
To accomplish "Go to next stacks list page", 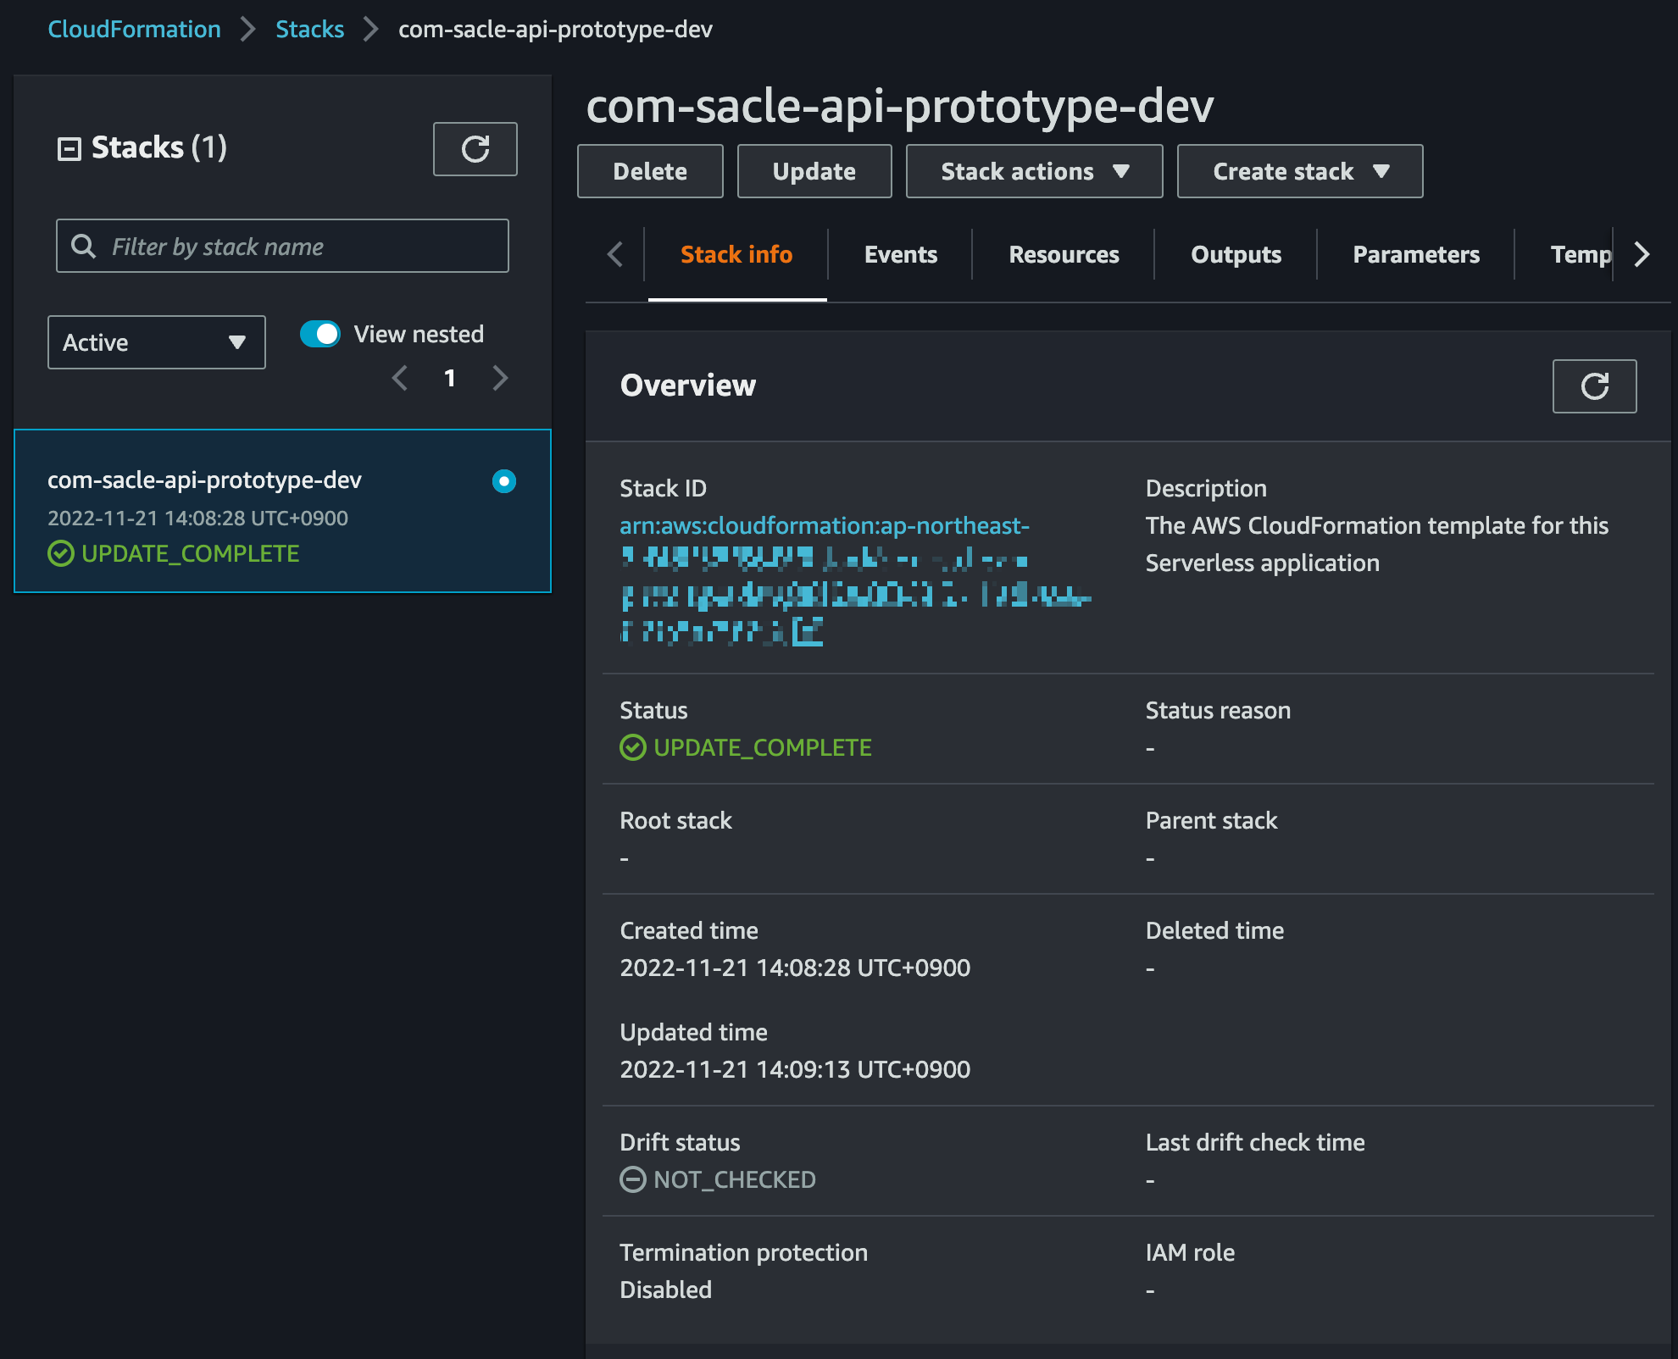I will [x=500, y=378].
